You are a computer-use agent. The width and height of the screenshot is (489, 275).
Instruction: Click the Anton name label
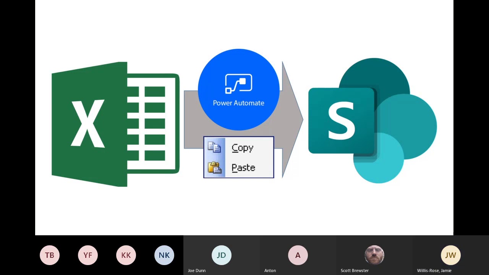point(270,270)
